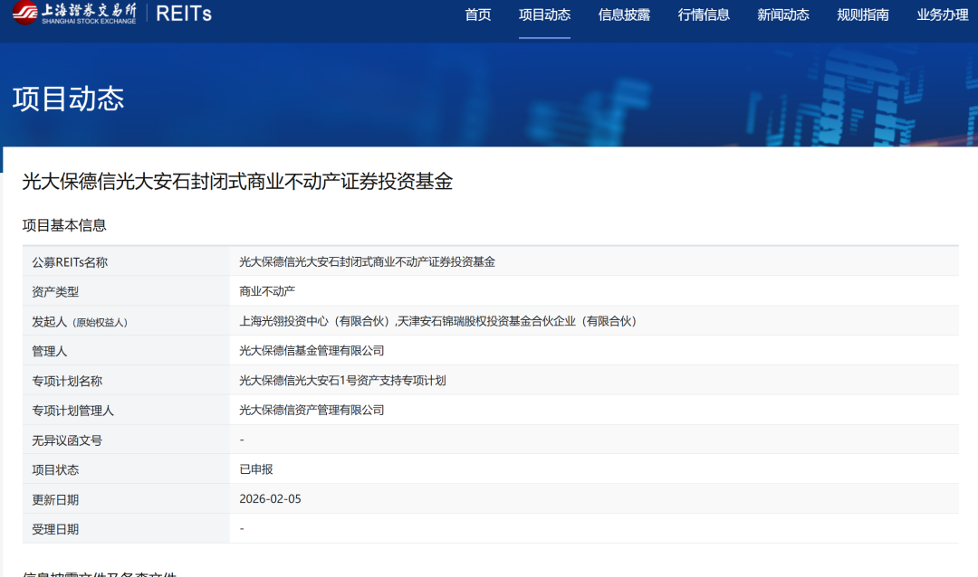Click the 公募REITs名称 value in the table
978x577 pixels.
coord(367,262)
